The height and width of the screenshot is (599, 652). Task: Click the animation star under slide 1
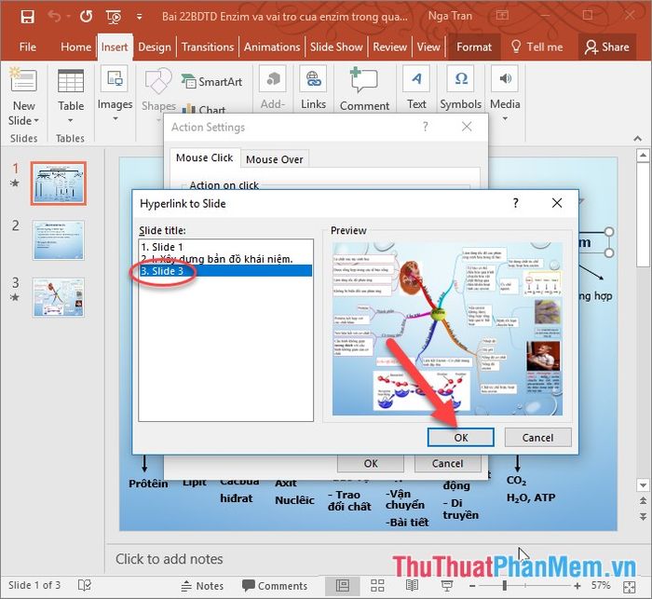15,183
